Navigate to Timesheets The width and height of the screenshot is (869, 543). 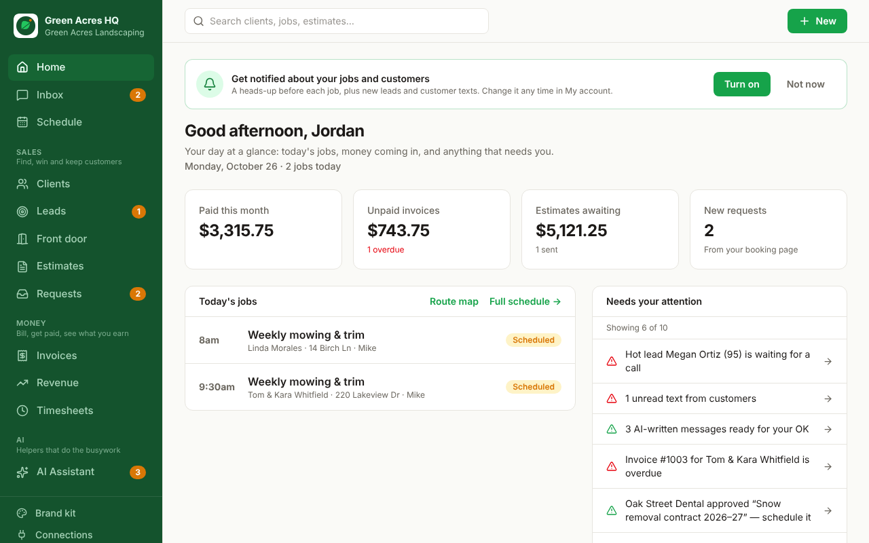81,411
